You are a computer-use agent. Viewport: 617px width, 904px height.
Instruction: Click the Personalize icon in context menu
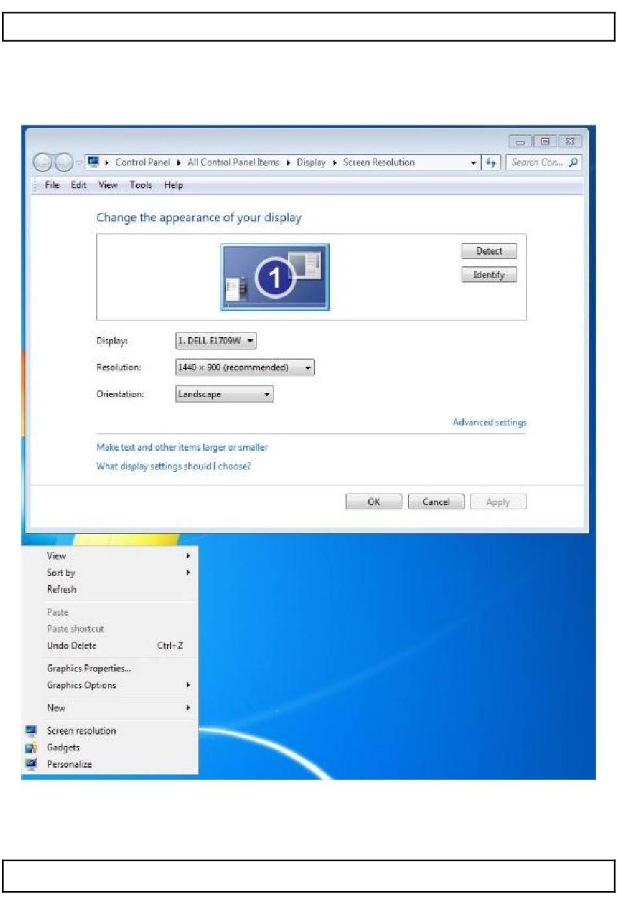click(x=31, y=764)
